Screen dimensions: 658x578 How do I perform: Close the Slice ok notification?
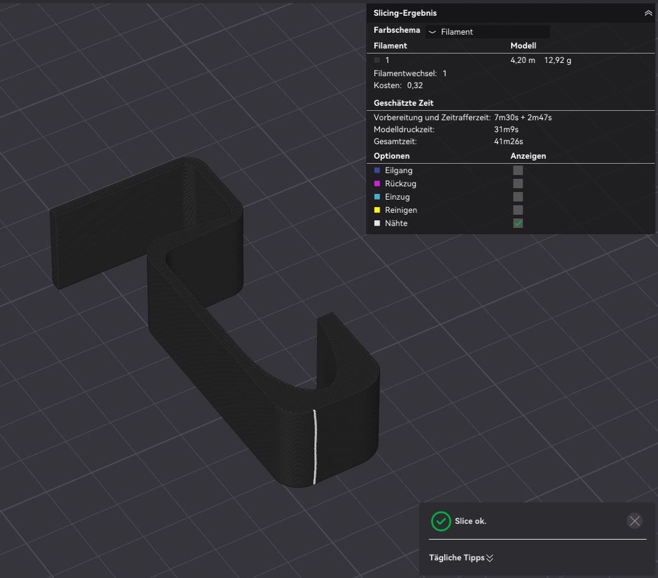click(635, 521)
